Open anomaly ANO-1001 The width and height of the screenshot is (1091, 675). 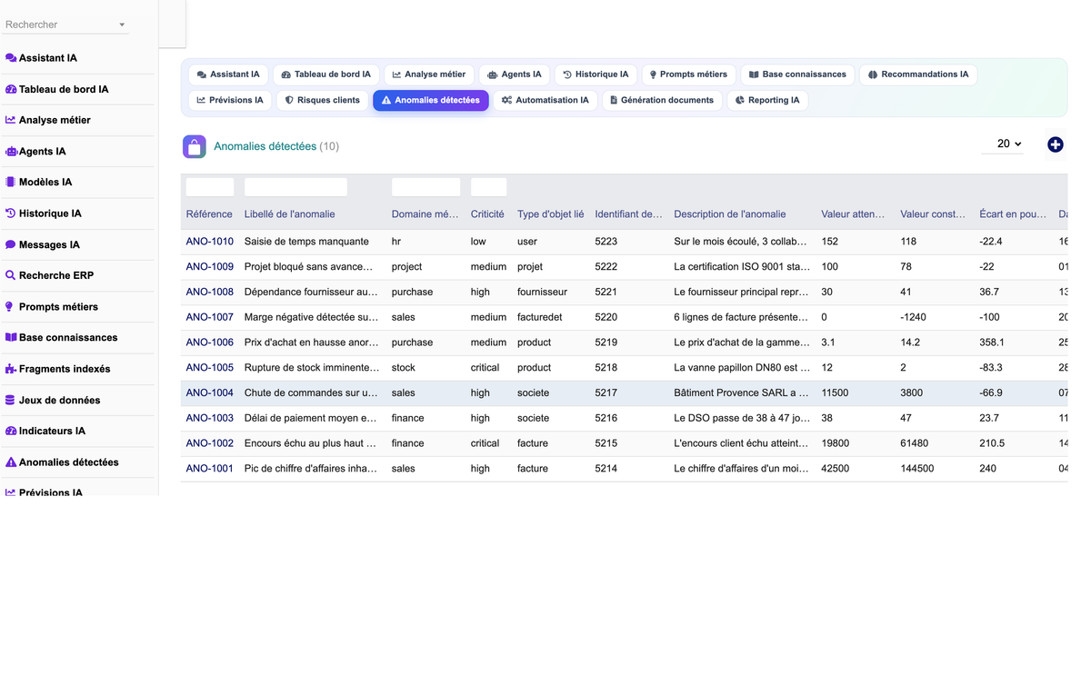click(x=209, y=469)
